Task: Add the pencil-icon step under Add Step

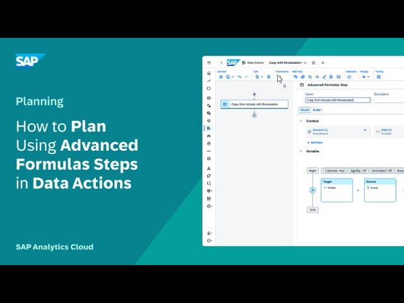Action: (x=324, y=77)
